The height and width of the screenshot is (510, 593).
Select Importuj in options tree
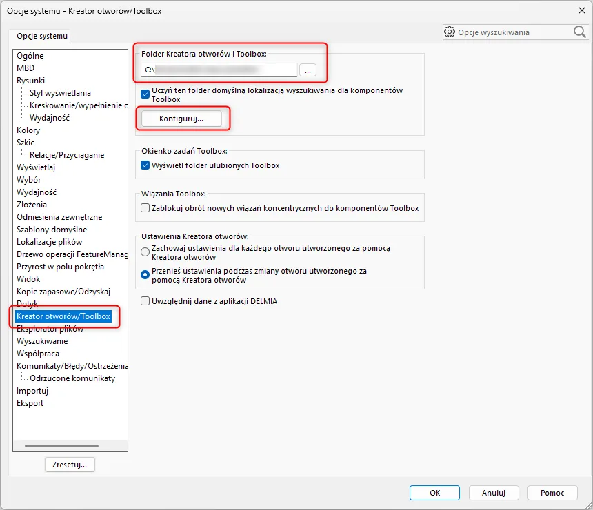pyautogui.click(x=32, y=391)
